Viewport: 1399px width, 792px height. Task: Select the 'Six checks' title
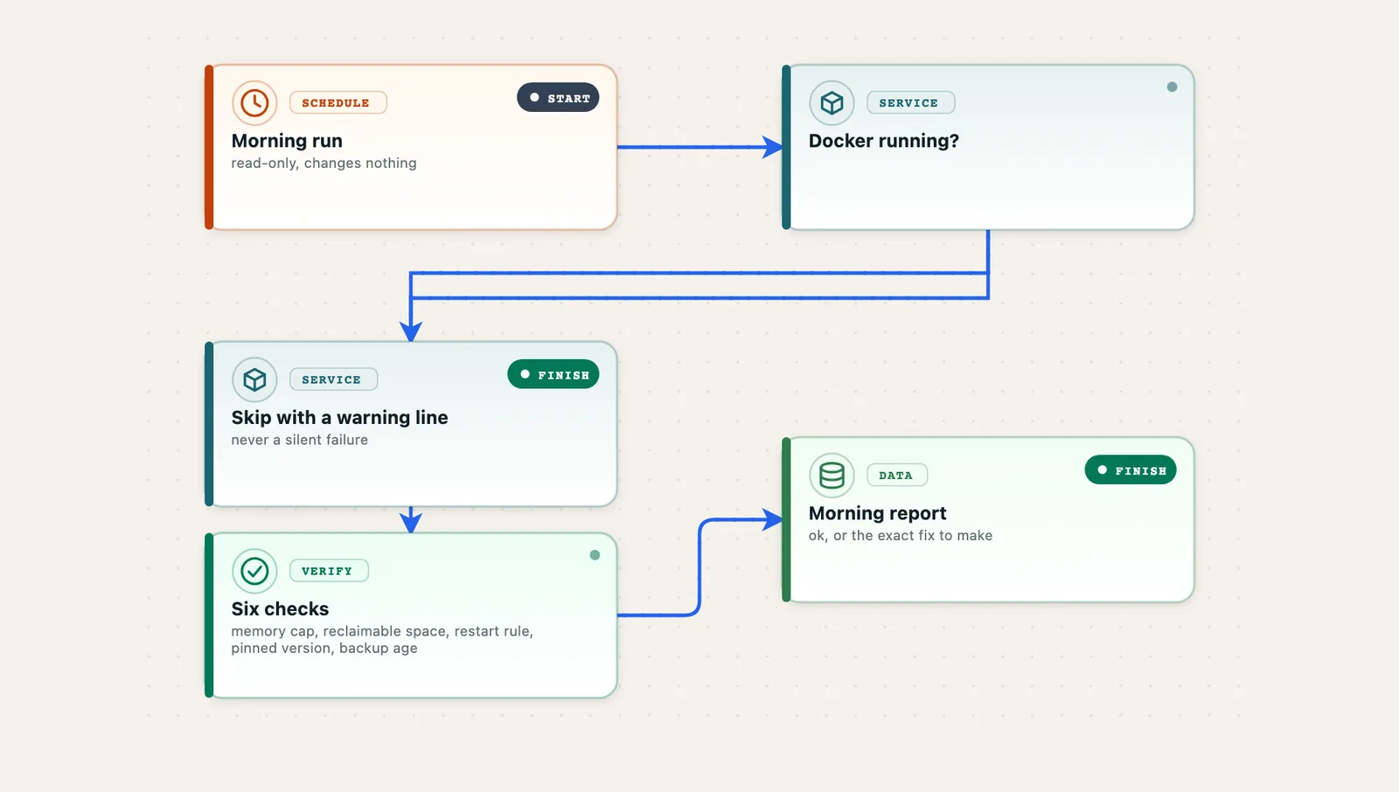coord(280,609)
